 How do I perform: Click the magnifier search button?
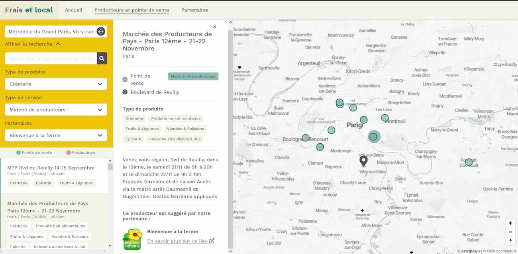click(102, 59)
